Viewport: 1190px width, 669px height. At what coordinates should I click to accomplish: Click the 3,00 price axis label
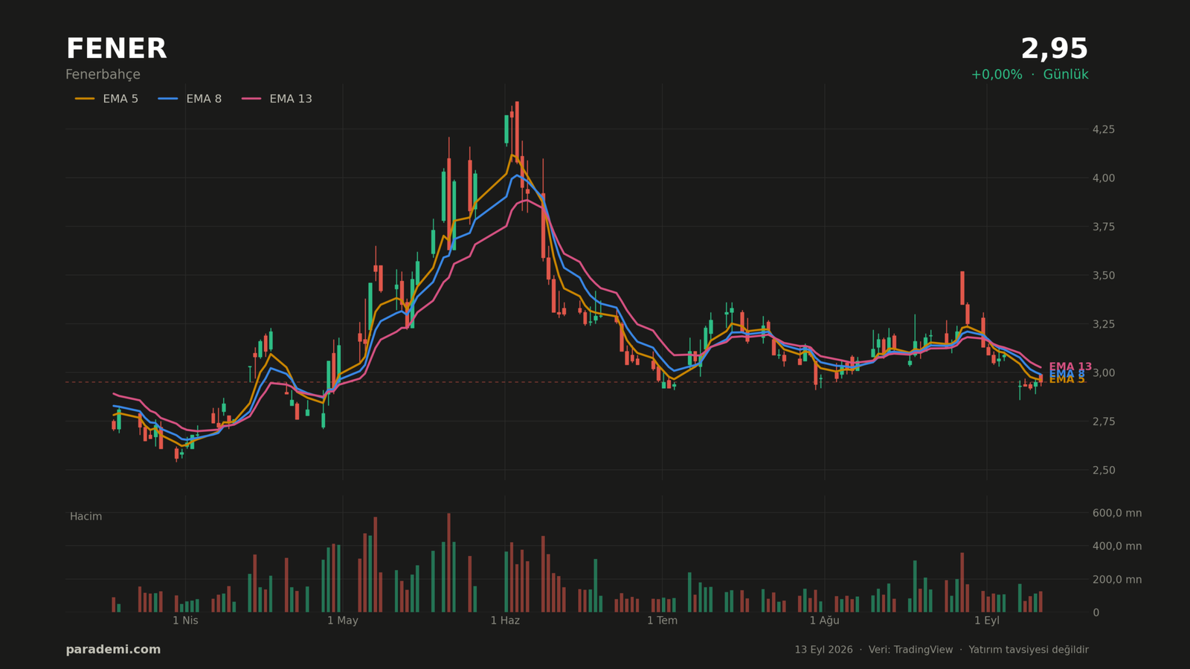tap(1103, 372)
